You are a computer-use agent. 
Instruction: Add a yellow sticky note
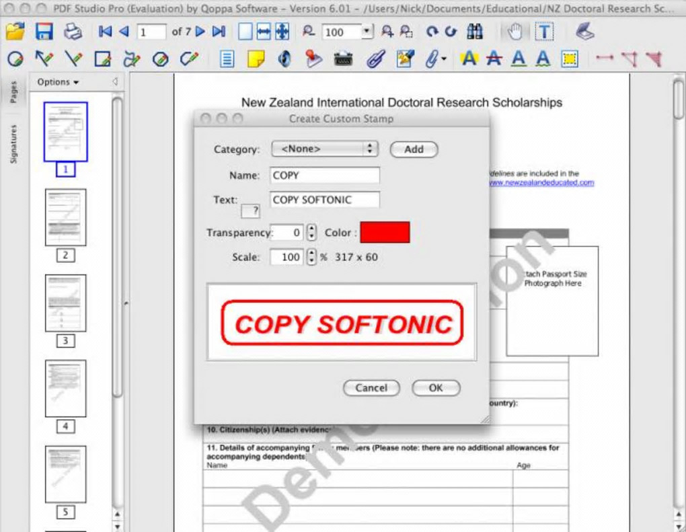click(x=256, y=59)
